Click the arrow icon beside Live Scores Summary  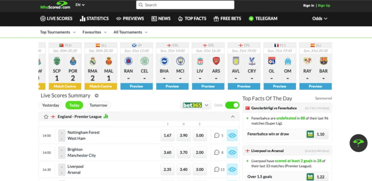(x=97, y=96)
